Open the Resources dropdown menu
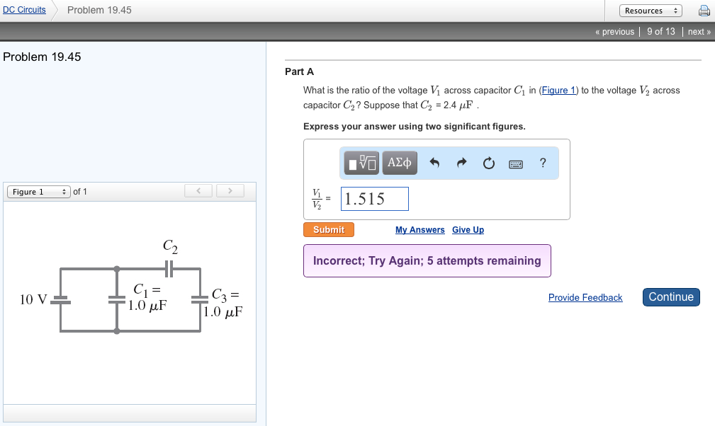Screen dimensions: 715x426 click(x=651, y=11)
